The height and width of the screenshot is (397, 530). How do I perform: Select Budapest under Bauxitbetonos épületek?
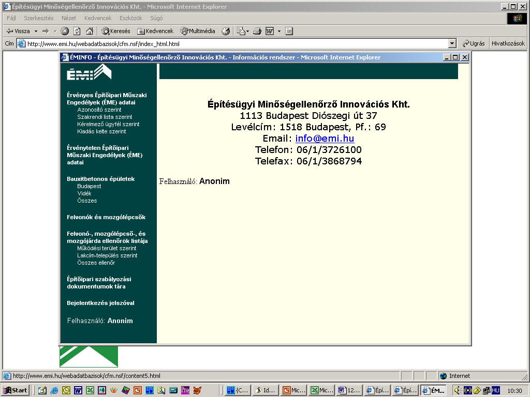click(89, 186)
